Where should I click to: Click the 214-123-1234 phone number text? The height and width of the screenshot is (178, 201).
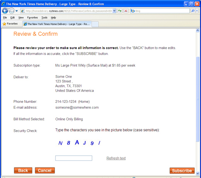click(66, 102)
